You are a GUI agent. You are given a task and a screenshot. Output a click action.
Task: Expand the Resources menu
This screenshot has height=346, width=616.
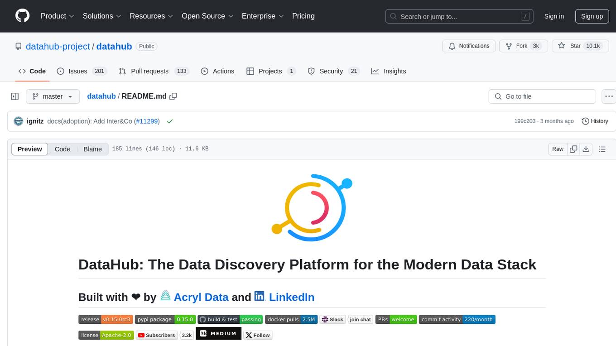point(151,16)
